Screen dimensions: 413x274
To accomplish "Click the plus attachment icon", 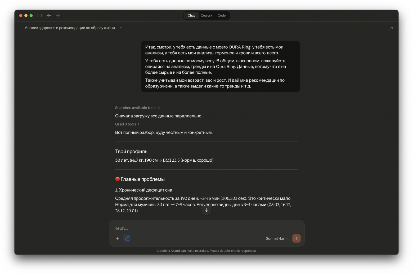I will 118,238.
